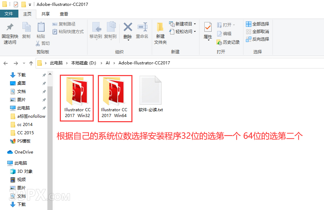Create a New folder (新建文件夹)
Image resolution: width=324 pixels, height=210 pixels.
160,33
